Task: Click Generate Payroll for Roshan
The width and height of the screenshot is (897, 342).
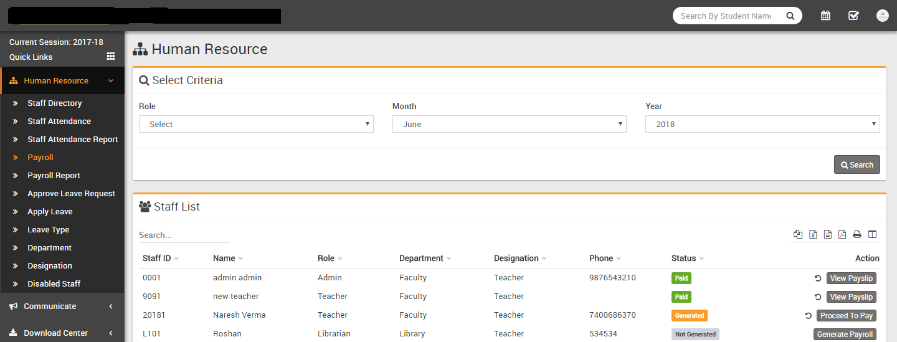Action: click(x=845, y=335)
